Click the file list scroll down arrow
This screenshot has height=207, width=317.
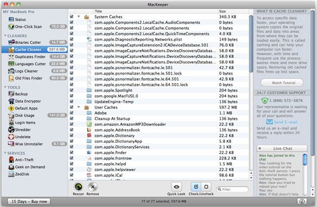coord(251,178)
